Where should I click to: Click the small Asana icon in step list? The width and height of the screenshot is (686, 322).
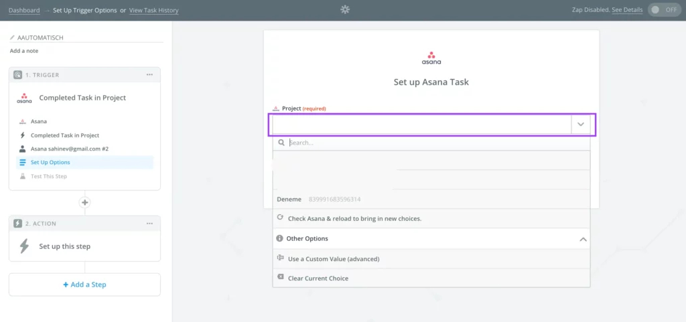pyautogui.click(x=22, y=121)
